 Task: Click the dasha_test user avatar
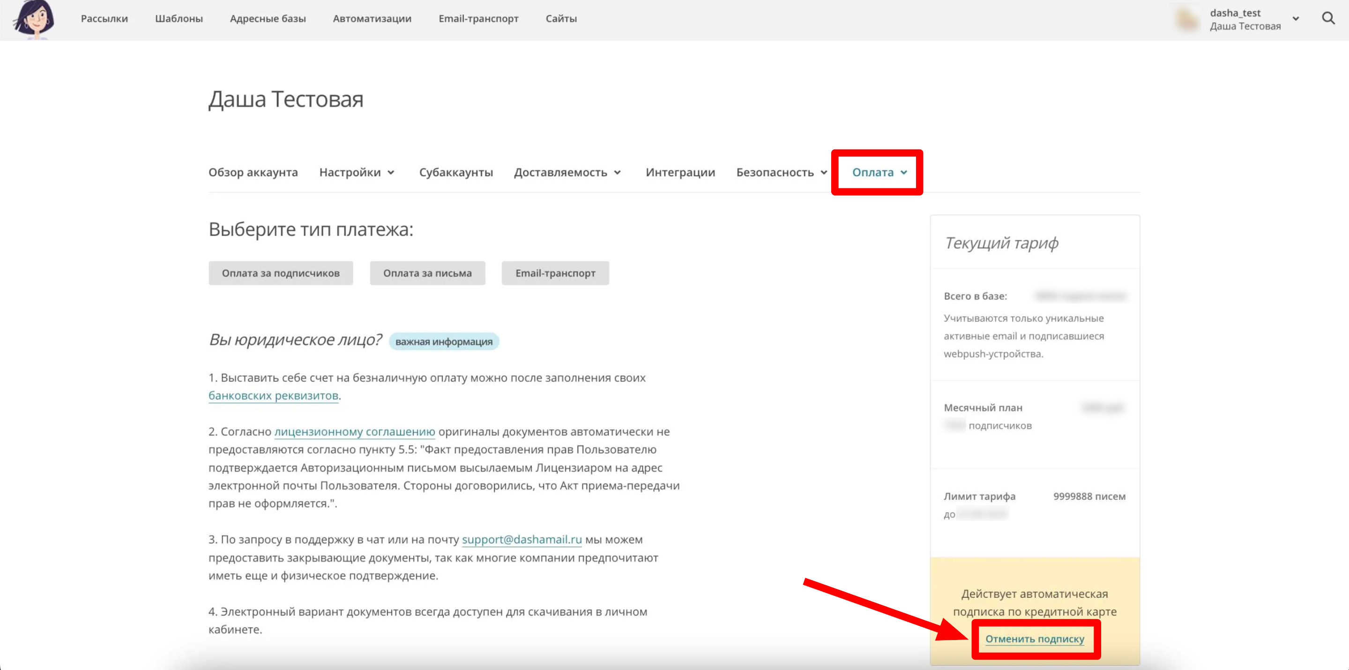(x=1187, y=19)
